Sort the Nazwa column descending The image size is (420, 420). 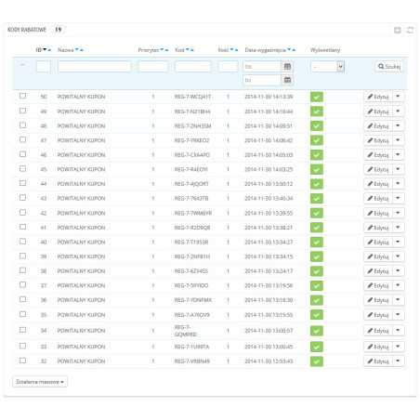tap(77, 50)
